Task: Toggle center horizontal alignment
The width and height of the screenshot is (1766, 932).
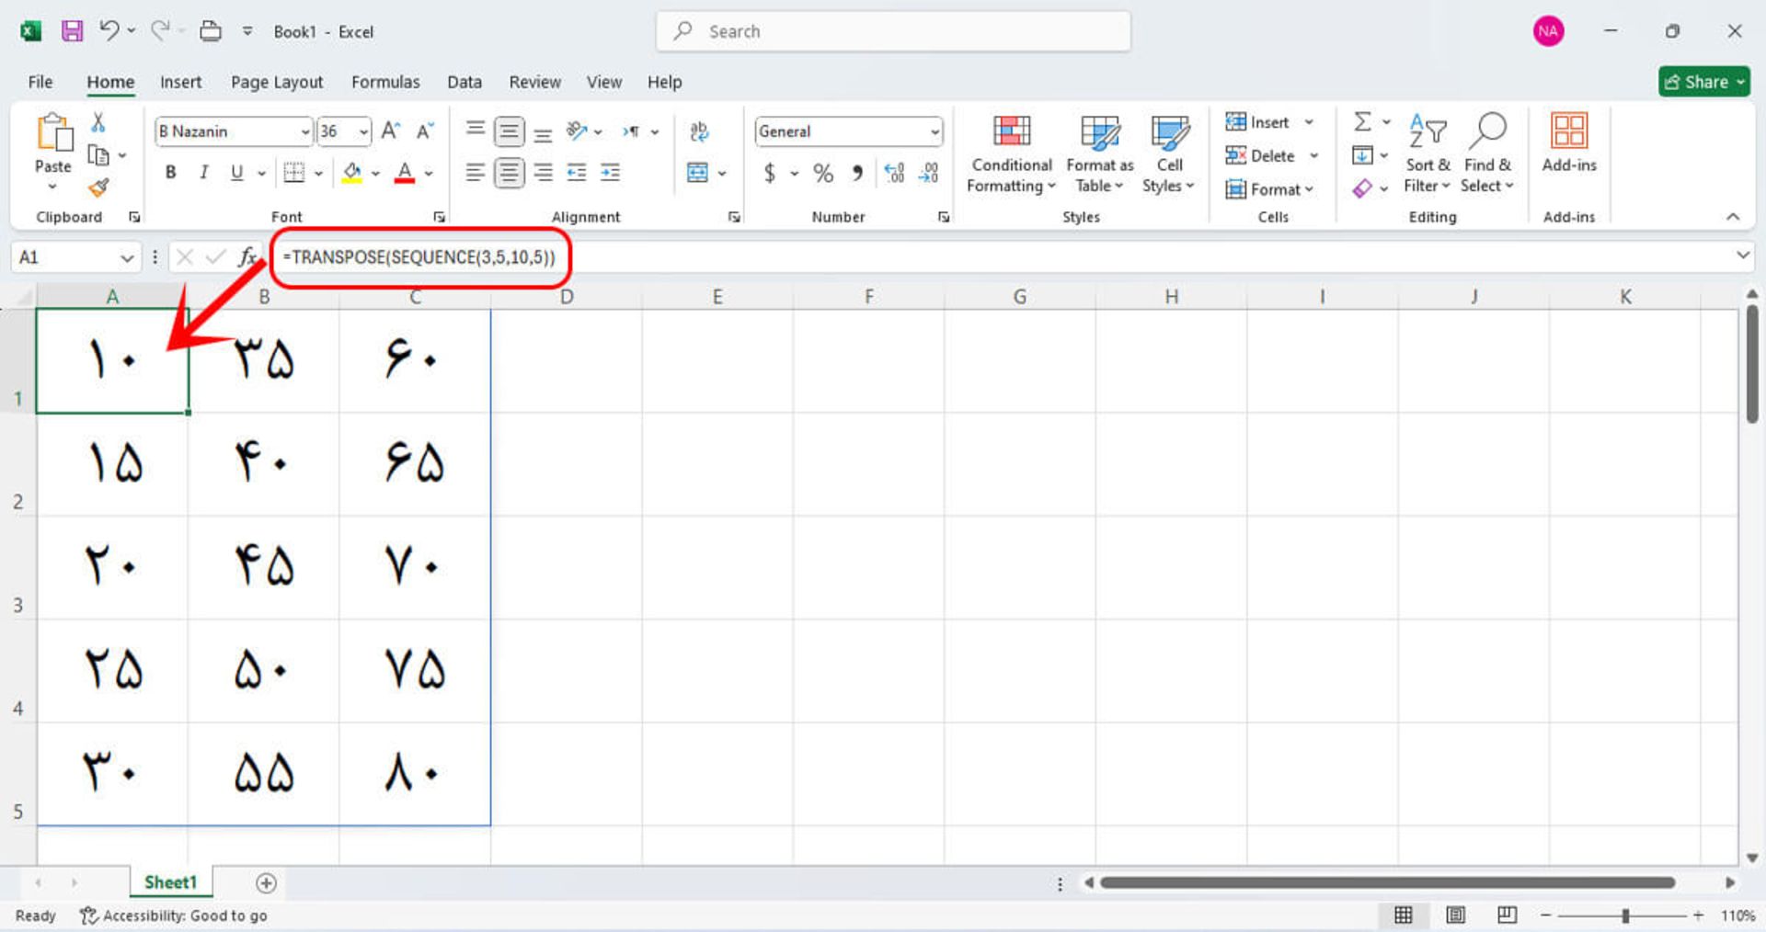Action: click(x=509, y=173)
